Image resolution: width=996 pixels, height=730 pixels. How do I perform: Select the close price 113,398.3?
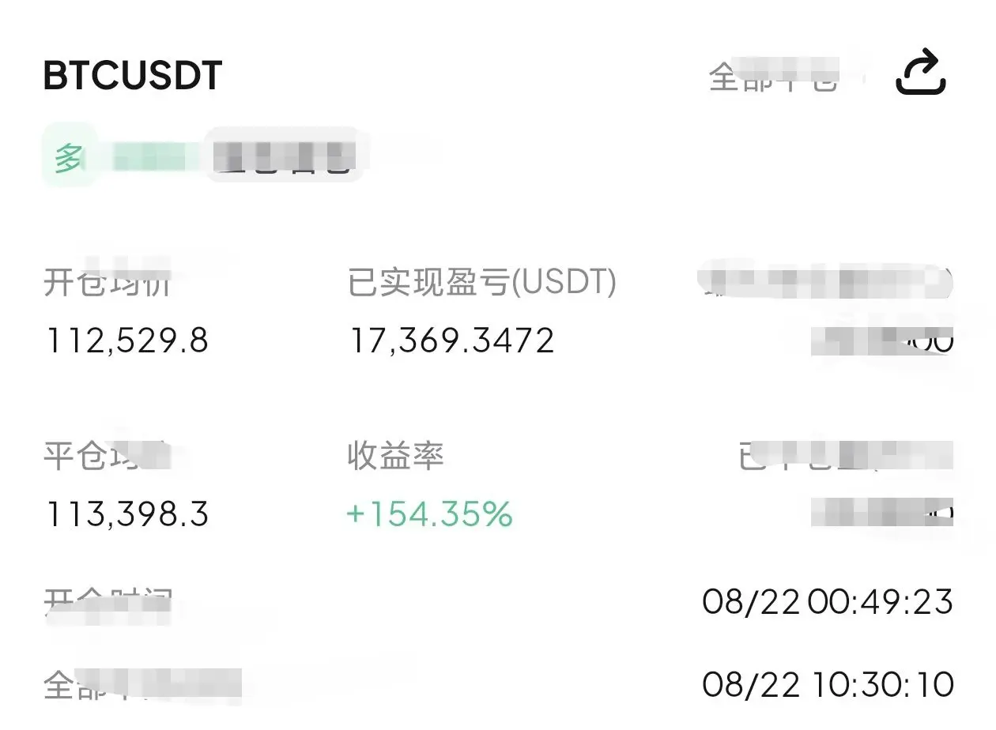pyautogui.click(x=126, y=515)
